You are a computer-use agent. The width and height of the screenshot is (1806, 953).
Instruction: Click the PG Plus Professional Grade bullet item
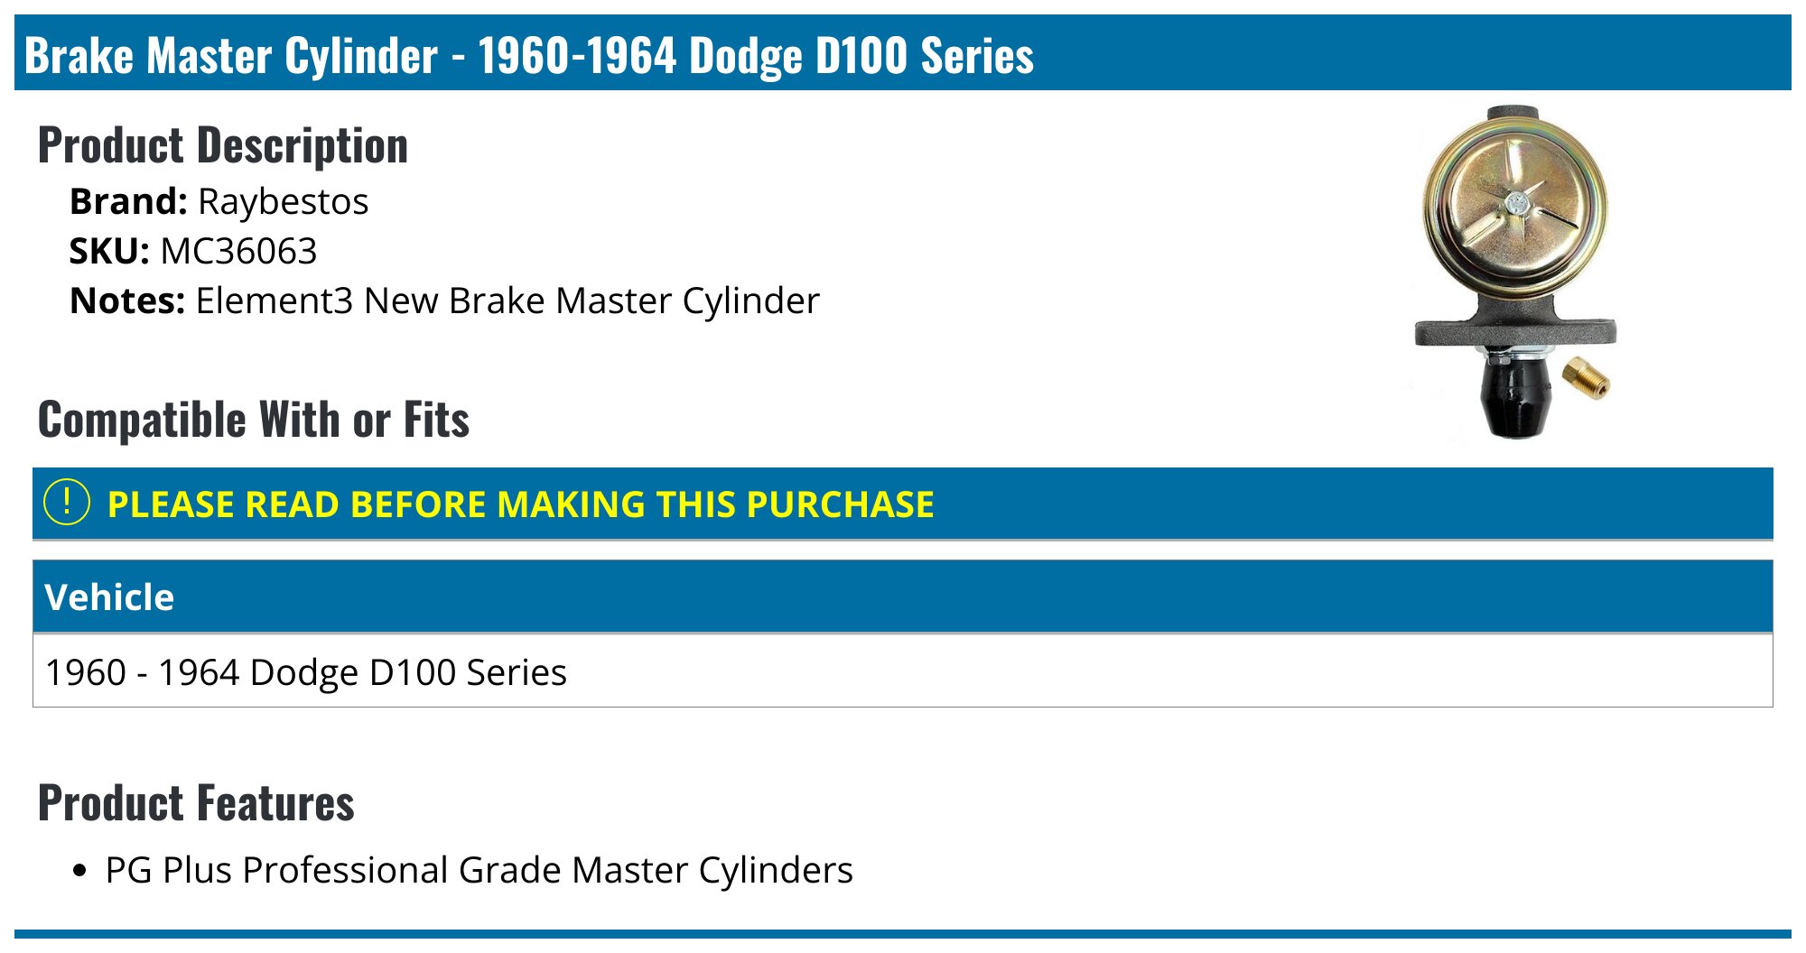pyautogui.click(x=479, y=871)
